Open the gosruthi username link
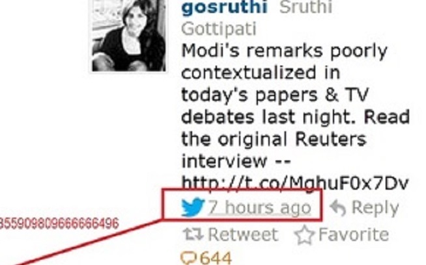 click(x=225, y=7)
